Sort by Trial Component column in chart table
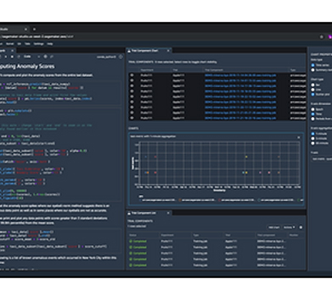The image size is (332, 307). (x=214, y=70)
